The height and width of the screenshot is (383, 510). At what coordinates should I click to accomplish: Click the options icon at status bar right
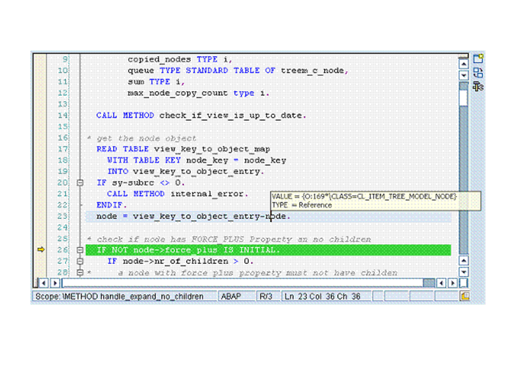[464, 296]
